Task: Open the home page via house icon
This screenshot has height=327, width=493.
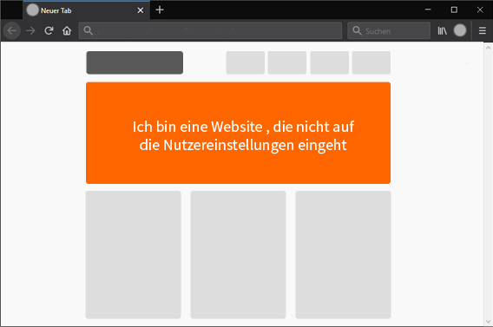Action: 67,30
